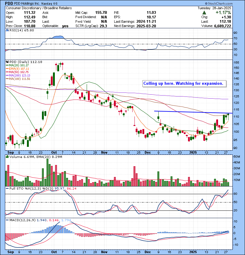Click the 'Coiling up here' annotation box
The width and height of the screenshot is (245, 255).
pyautogui.click(x=184, y=84)
